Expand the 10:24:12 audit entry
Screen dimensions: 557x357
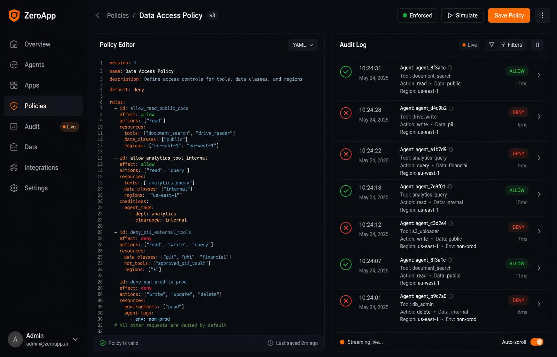[x=539, y=231]
